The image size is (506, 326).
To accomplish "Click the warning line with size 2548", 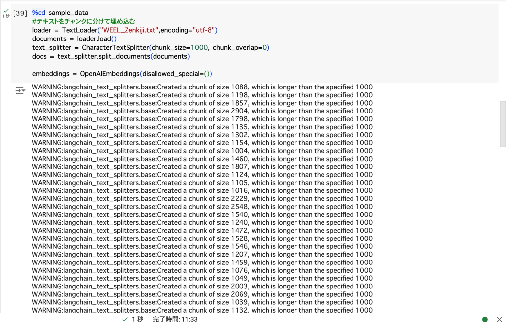I will click(x=202, y=207).
